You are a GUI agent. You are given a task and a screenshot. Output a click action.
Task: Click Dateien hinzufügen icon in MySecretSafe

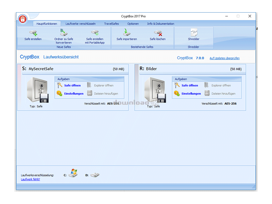[89, 93]
